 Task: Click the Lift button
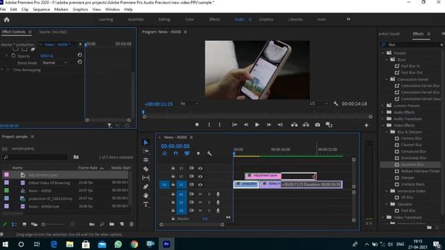coord(294,125)
